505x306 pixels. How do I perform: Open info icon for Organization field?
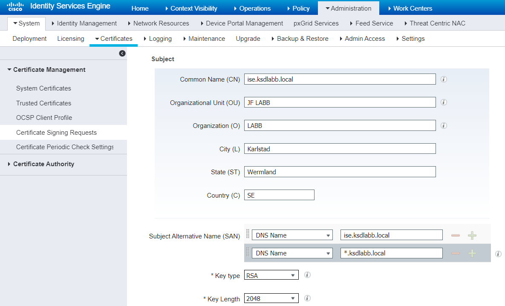[x=444, y=125]
